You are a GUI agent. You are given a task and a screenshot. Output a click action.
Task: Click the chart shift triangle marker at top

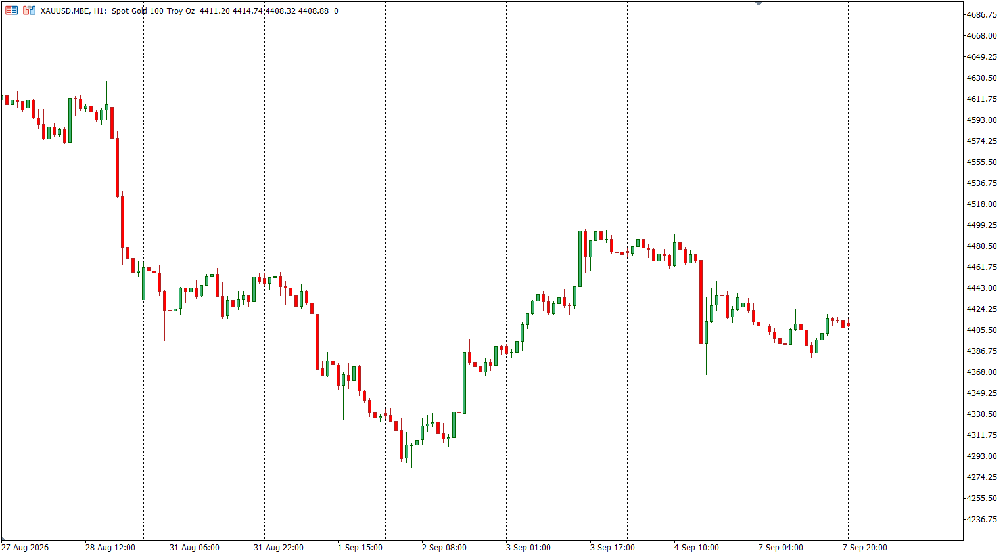click(759, 4)
